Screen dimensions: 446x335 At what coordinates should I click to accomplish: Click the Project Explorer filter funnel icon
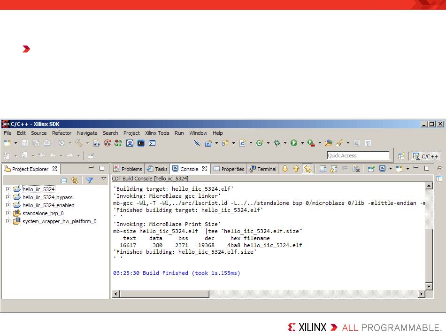tap(90, 180)
